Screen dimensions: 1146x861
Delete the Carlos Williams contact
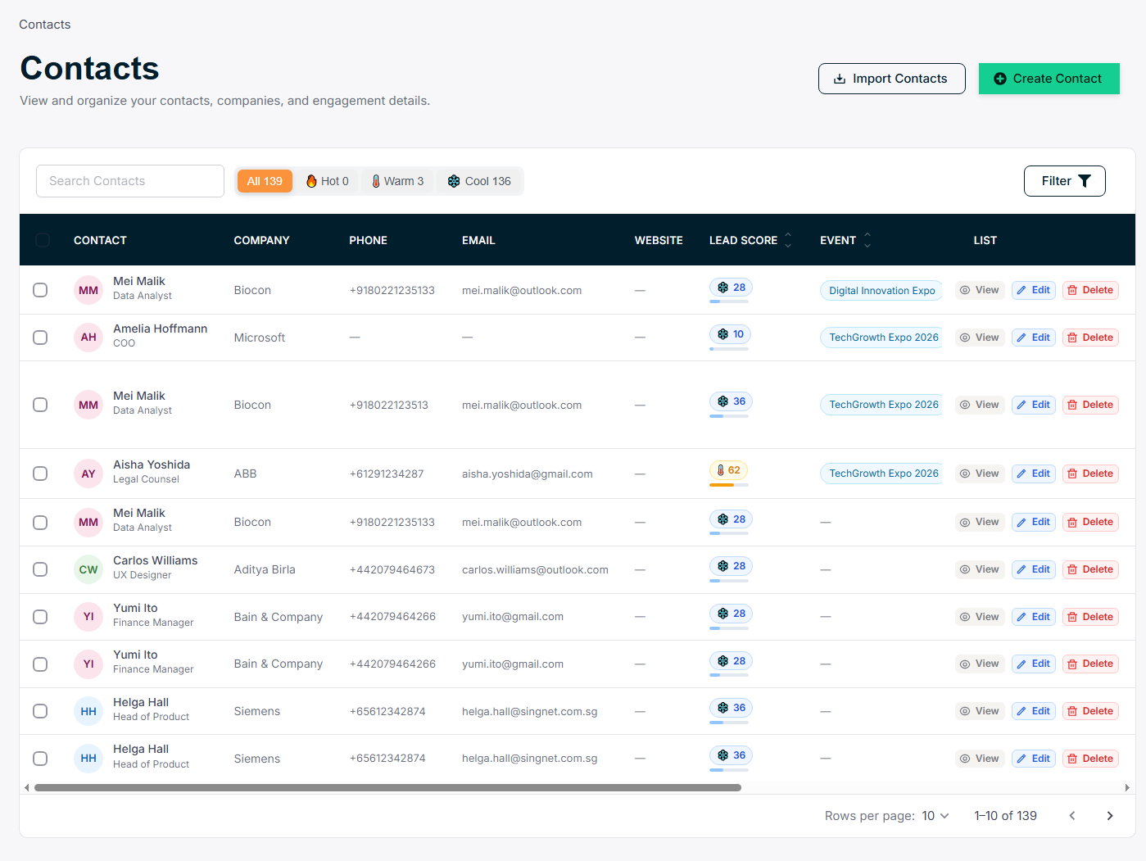point(1090,569)
